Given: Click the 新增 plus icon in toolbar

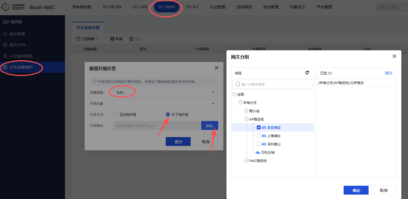Looking at the screenshot, I should [x=112, y=39].
